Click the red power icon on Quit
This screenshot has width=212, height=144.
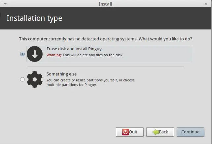click(x=125, y=132)
